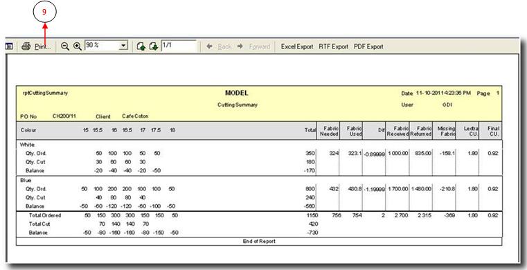Click the report date 11-10-2011
527x270 pixels.
[x=429, y=93]
